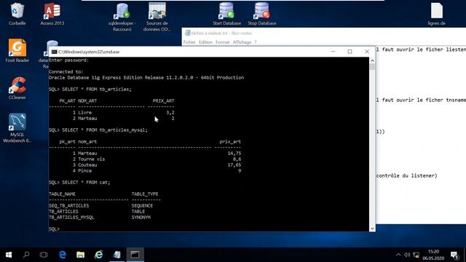Open MySQL Workbench desktop shortcut
This screenshot has width=466, height=262.
[x=17, y=128]
